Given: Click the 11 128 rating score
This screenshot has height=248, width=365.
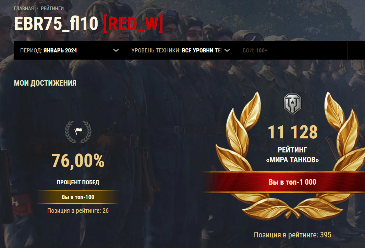Looking at the screenshot, I should [x=293, y=132].
